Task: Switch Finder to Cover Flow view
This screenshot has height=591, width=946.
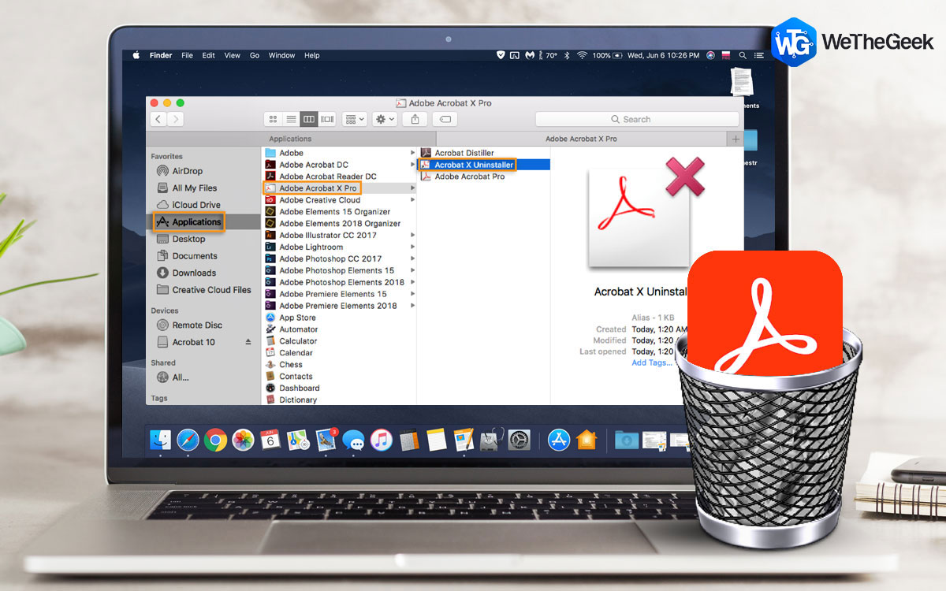Action: pyautogui.click(x=327, y=119)
